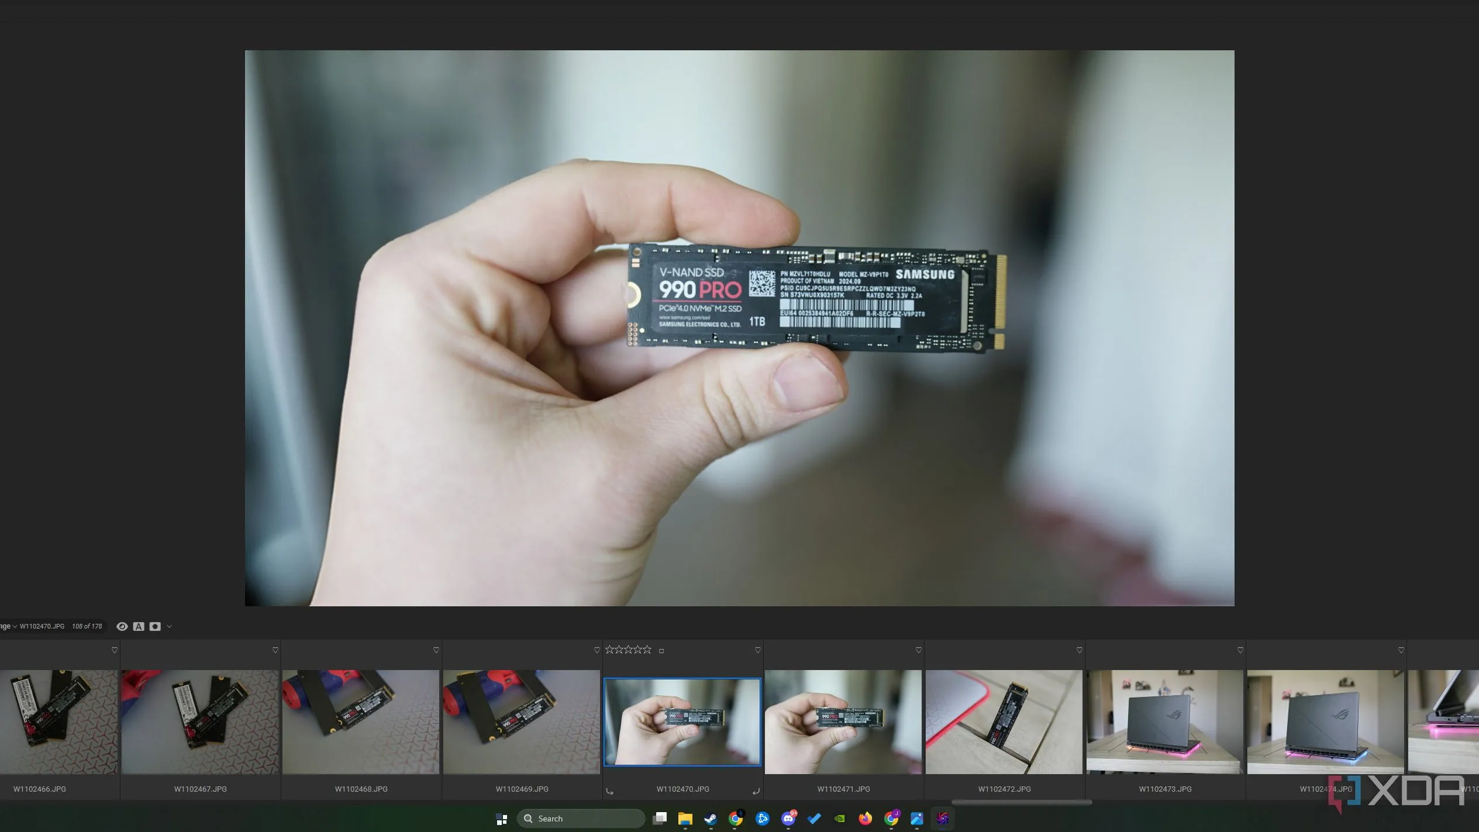1479x832 pixels.
Task: Click the active photo editor taskbar icon
Action: click(x=943, y=819)
